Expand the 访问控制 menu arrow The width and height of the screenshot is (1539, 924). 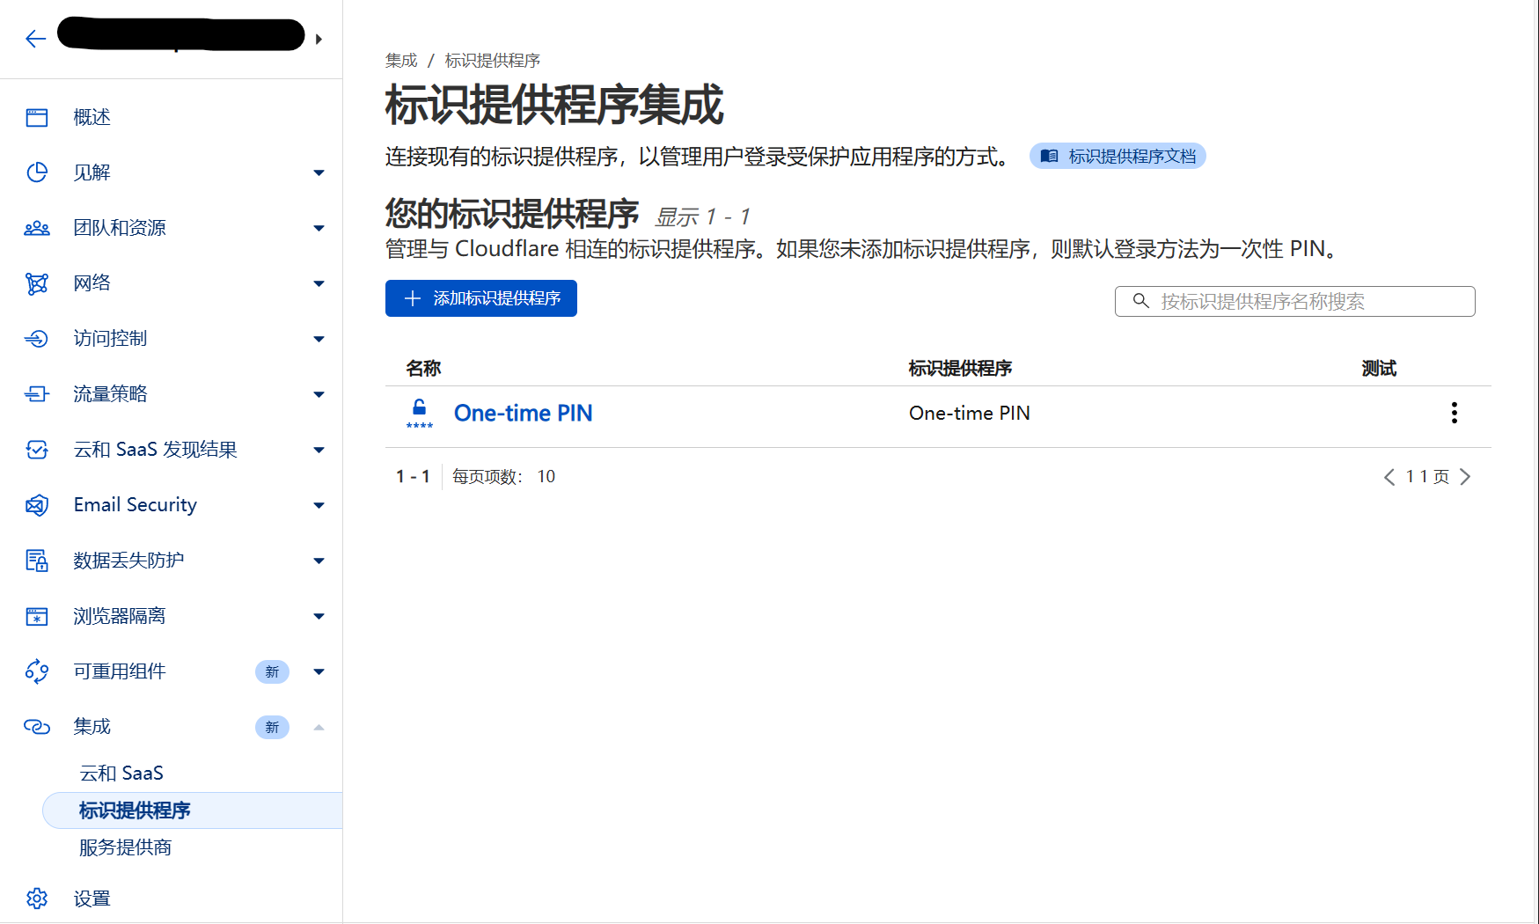click(x=319, y=339)
